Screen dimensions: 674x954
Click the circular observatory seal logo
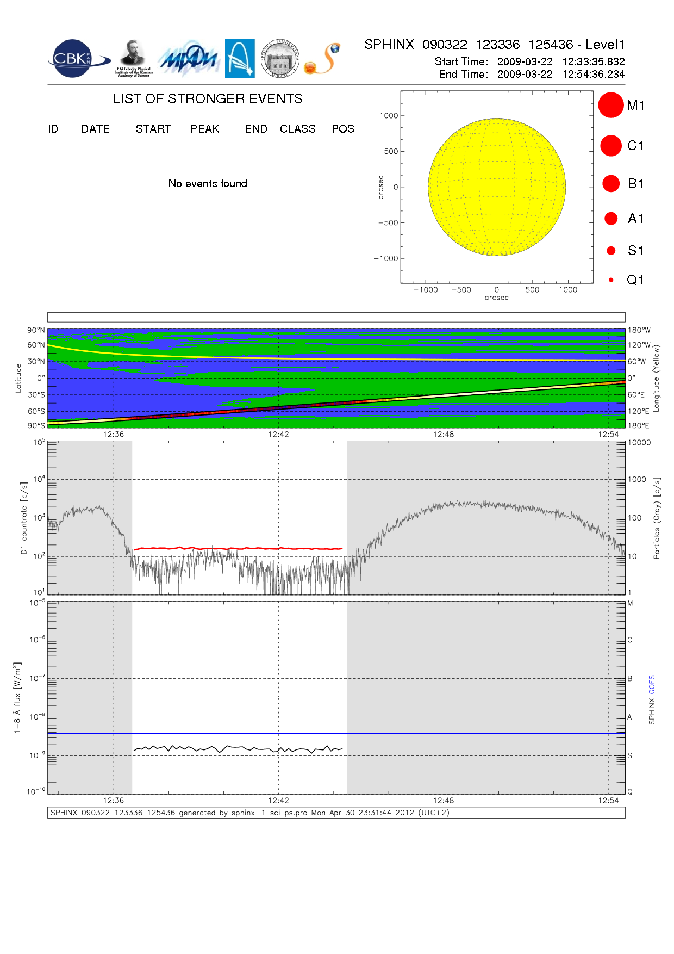point(280,59)
